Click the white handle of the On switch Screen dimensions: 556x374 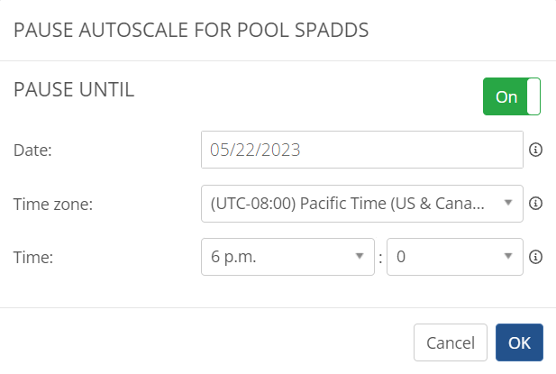(533, 96)
